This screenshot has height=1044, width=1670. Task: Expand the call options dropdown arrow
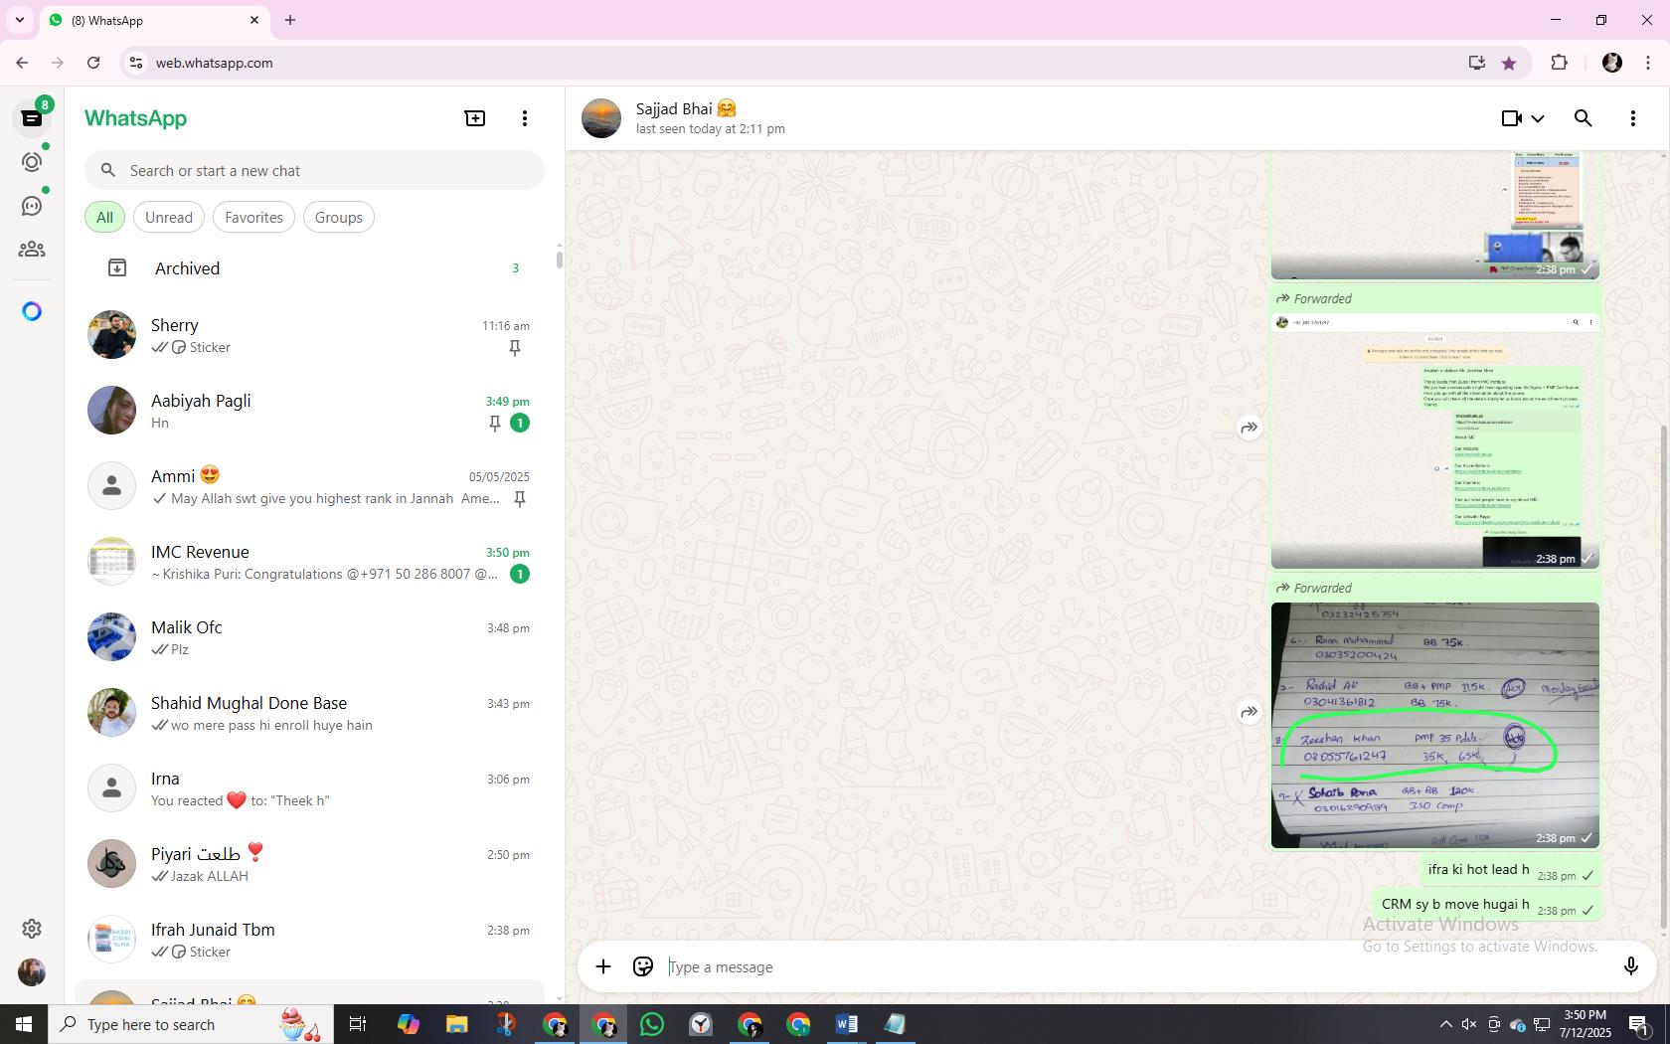(1538, 118)
